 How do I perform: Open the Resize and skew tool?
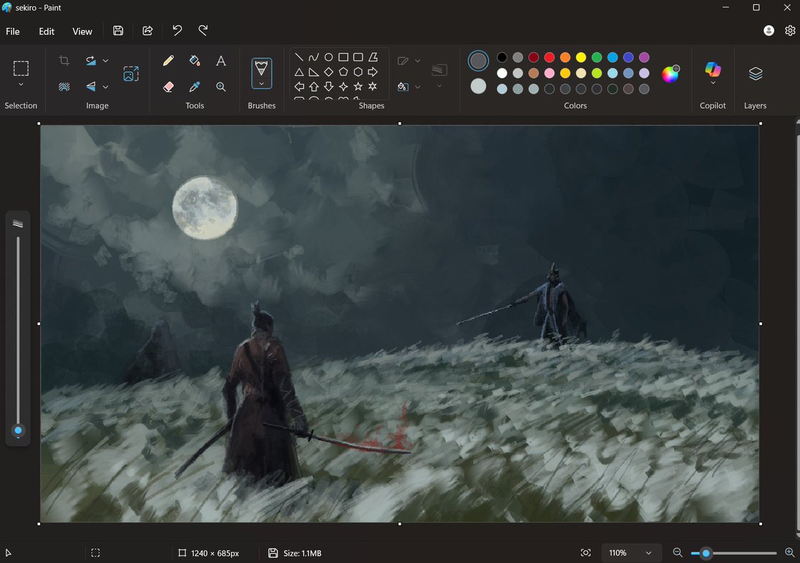click(131, 73)
